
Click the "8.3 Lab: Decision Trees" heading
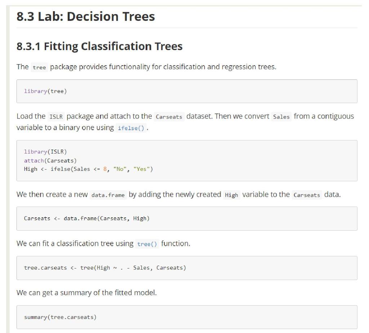point(86,17)
